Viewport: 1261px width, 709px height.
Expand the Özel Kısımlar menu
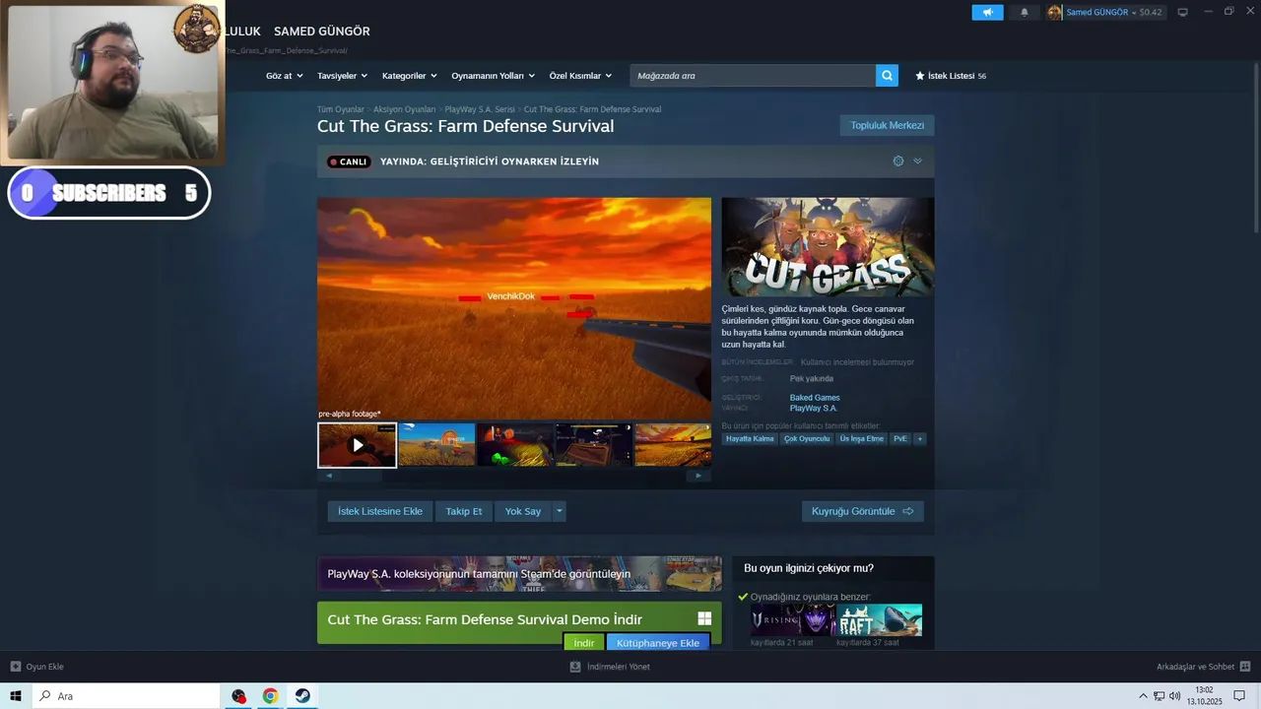(580, 76)
